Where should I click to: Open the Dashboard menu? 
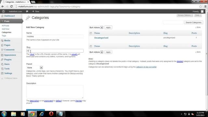[9, 16]
